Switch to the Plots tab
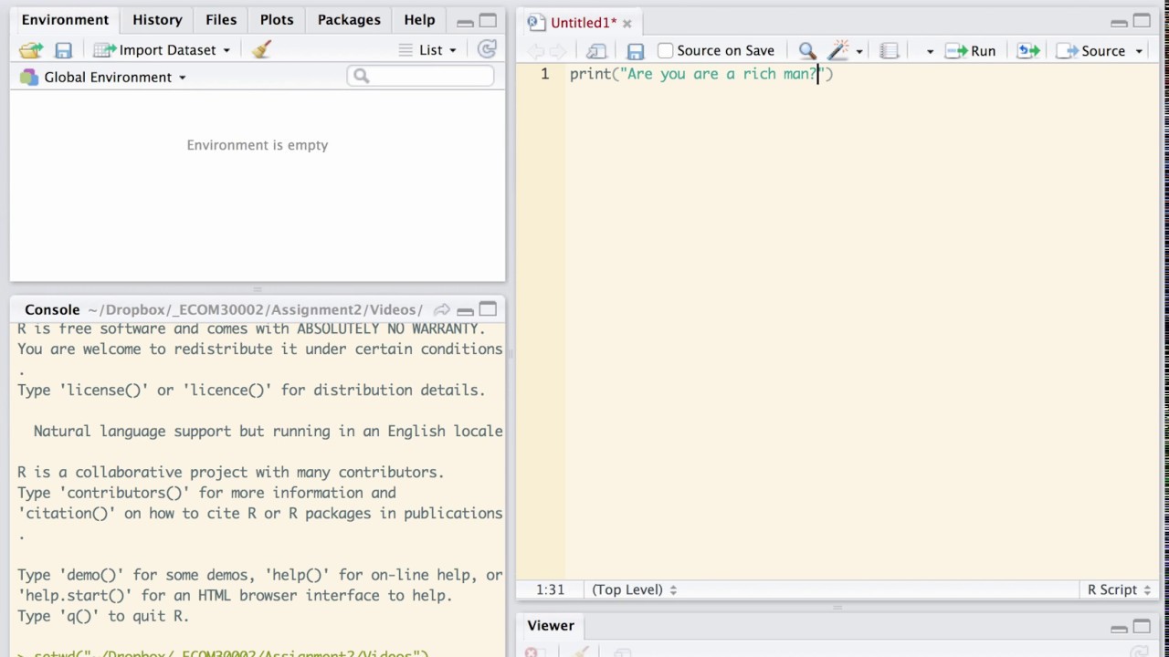Screen dimensions: 1169x657 277,19
